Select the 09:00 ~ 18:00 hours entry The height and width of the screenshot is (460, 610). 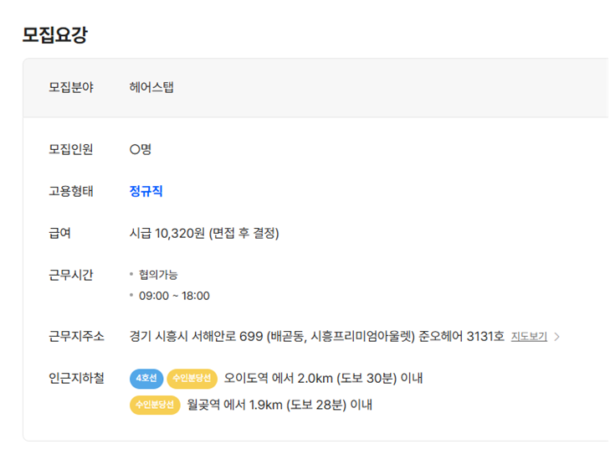[174, 296]
